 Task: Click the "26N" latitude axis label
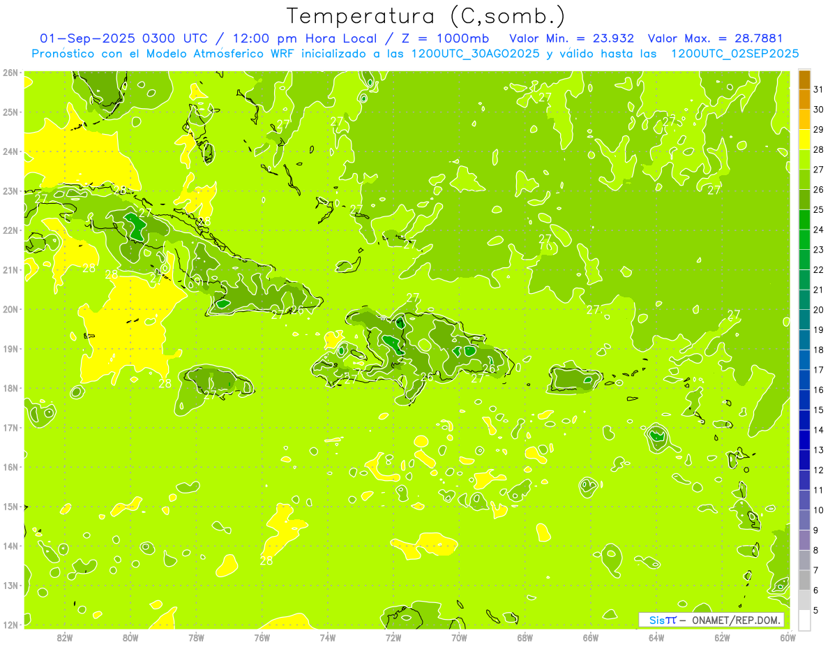pyautogui.click(x=10, y=73)
